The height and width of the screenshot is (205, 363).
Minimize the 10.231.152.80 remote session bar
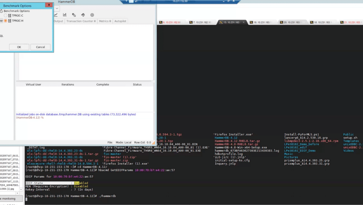coord(224,1)
